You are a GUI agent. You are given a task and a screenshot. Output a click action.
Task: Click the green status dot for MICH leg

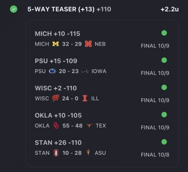(164, 33)
